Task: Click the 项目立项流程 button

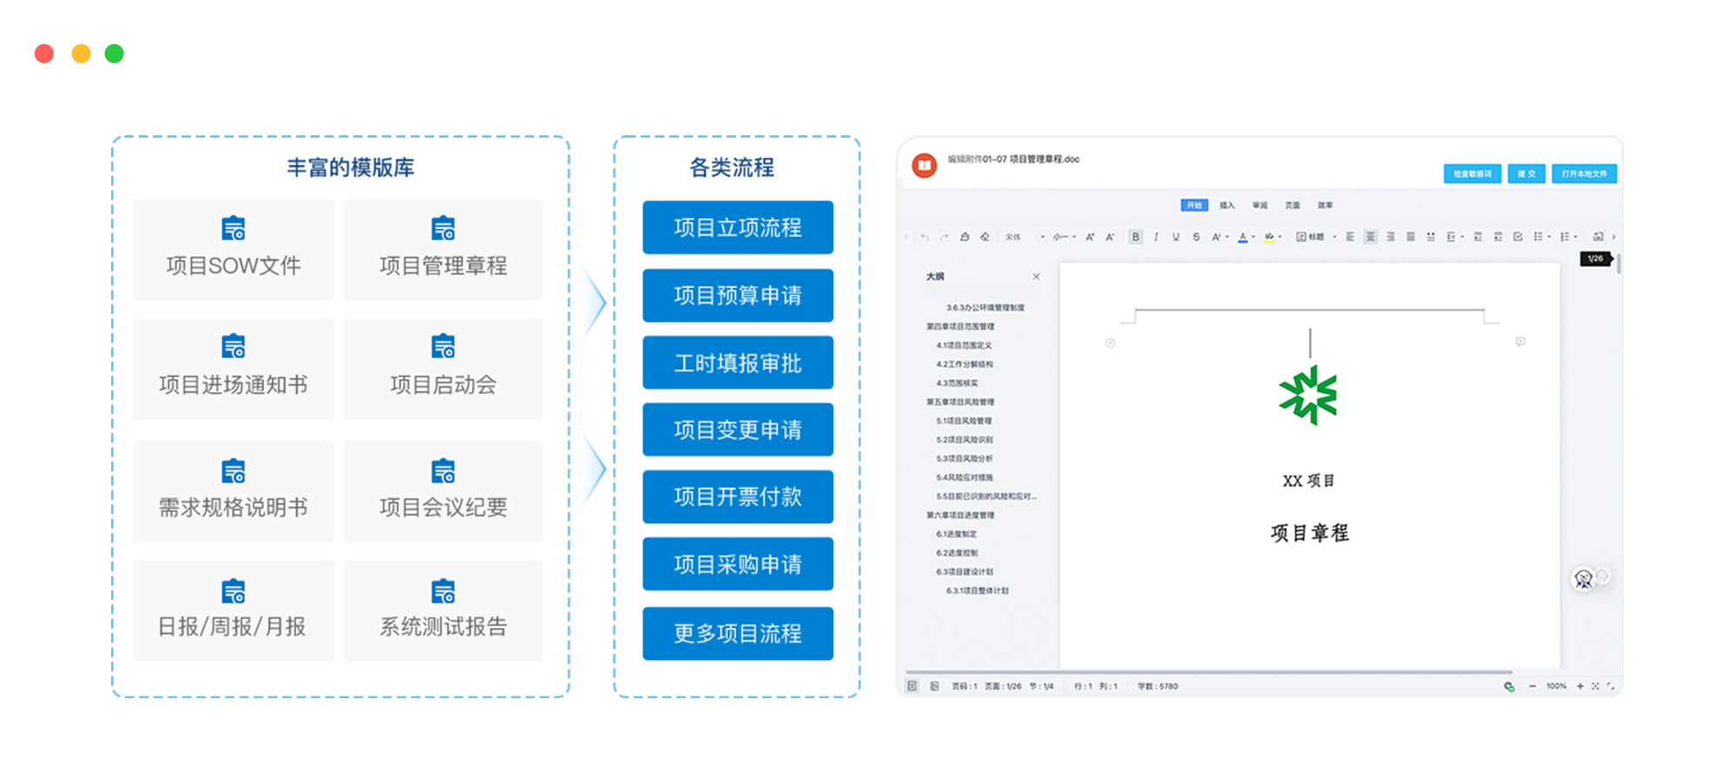Action: coord(738,227)
